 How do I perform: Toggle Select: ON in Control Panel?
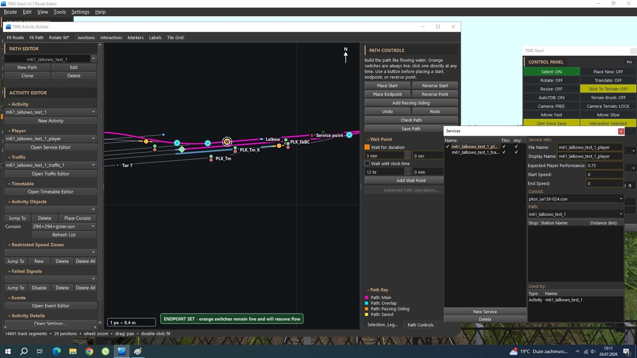pyautogui.click(x=551, y=72)
